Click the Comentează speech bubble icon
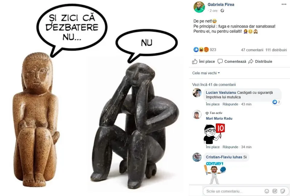This screenshot has width=290, height=196. click(220, 61)
